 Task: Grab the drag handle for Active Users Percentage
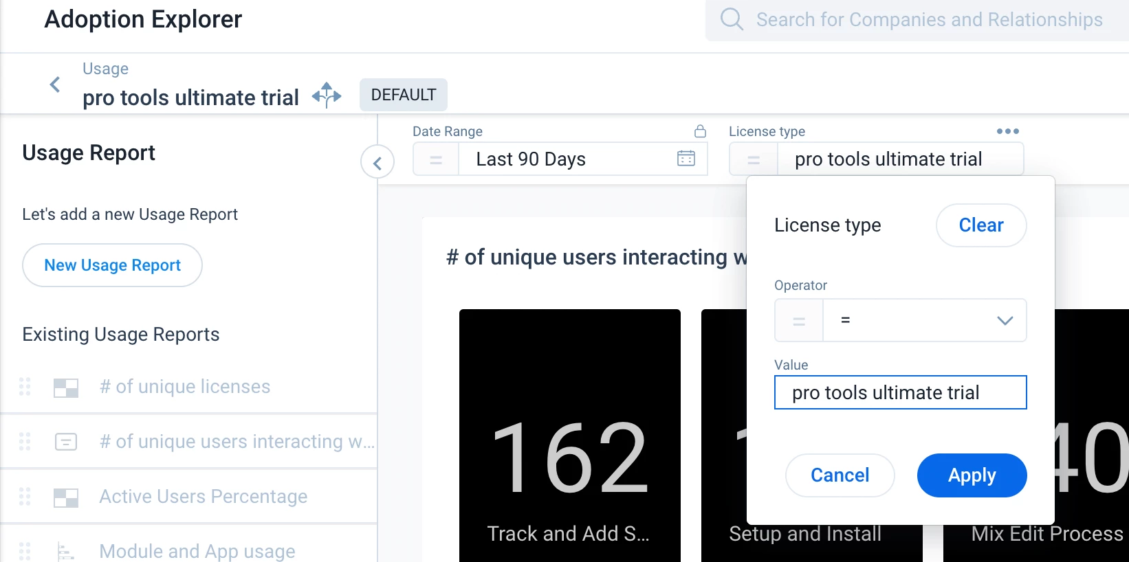25,496
